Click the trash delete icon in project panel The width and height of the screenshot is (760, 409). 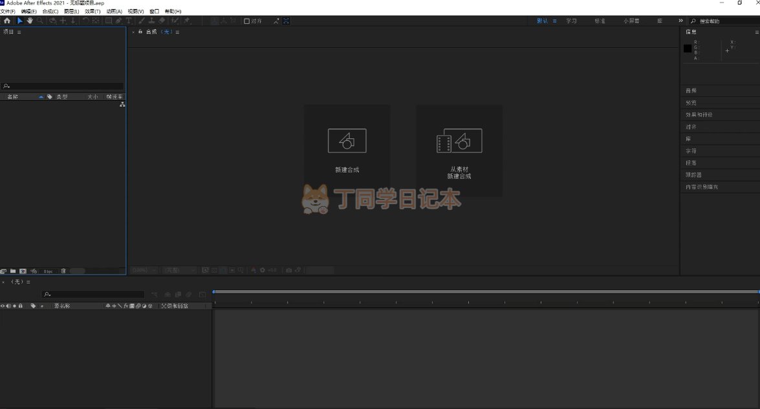tap(63, 271)
